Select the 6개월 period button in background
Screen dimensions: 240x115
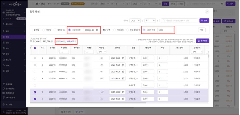click(x=180, y=4)
